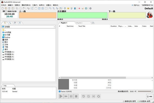Open the 播放列表(W) menu
The image size is (154, 103).
tap(26, 5)
